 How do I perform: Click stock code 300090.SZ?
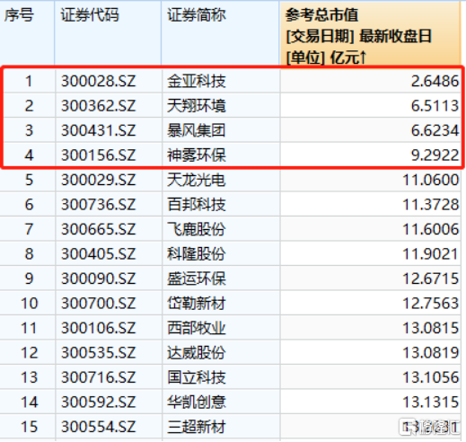pyautogui.click(x=99, y=278)
